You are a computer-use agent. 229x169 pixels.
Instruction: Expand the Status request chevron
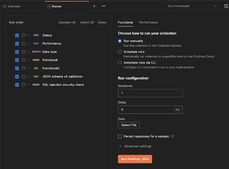pyautogui.click(x=29, y=35)
